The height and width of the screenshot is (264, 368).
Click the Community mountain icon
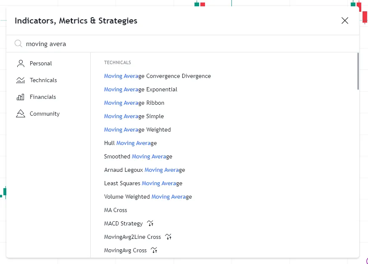20,114
